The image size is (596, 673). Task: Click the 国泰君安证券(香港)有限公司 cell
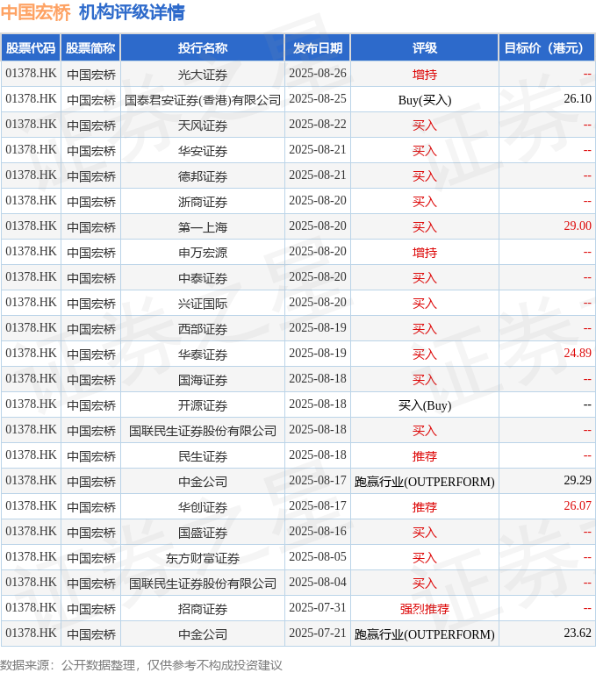click(x=203, y=100)
